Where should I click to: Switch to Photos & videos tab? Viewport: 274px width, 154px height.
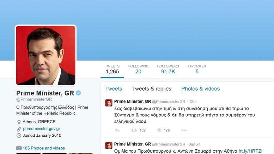coord(200,89)
